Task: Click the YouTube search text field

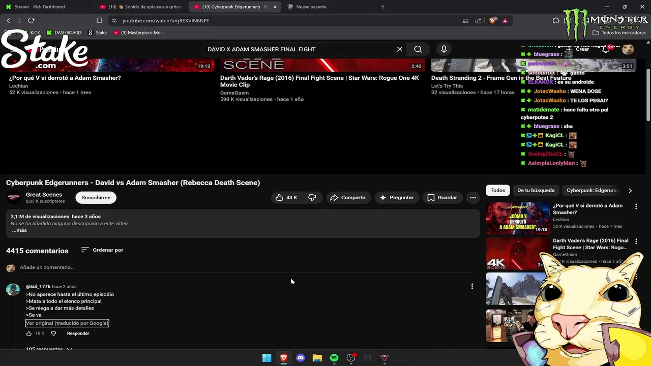Action: coord(300,49)
